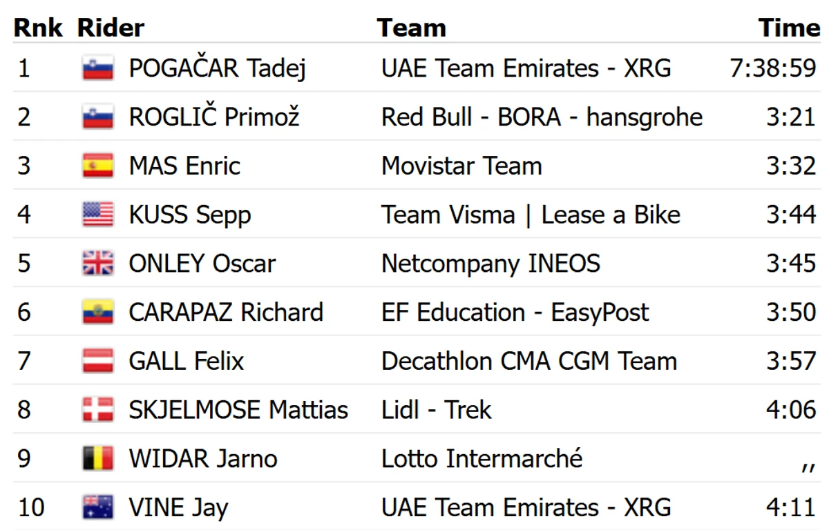Click the Austrian flag beside GALL Felix
This screenshot has height=530, width=829.
[x=98, y=361]
